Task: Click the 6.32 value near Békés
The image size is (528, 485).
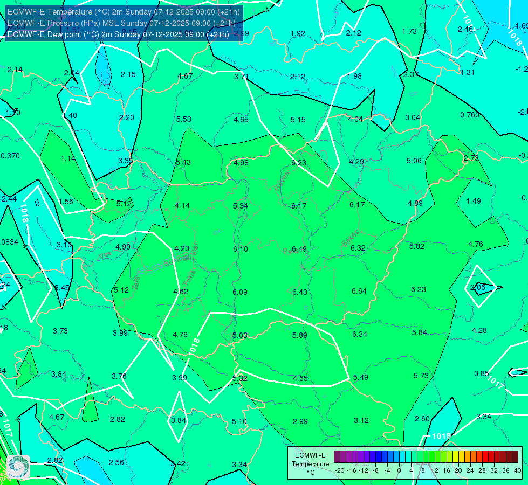Action: pyautogui.click(x=358, y=248)
